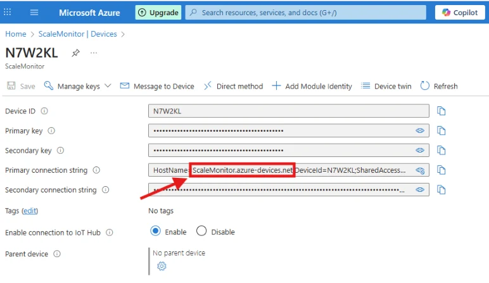Select the Enable radio button
489x283 pixels.
[155, 231]
